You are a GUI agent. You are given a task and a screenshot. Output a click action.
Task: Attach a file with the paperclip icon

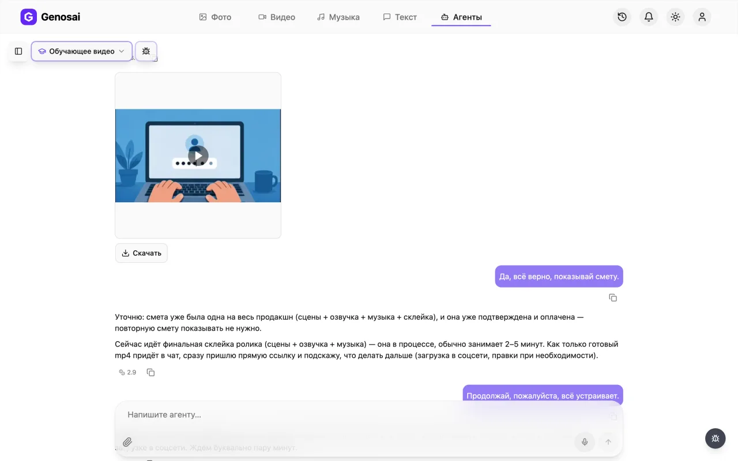pyautogui.click(x=127, y=442)
